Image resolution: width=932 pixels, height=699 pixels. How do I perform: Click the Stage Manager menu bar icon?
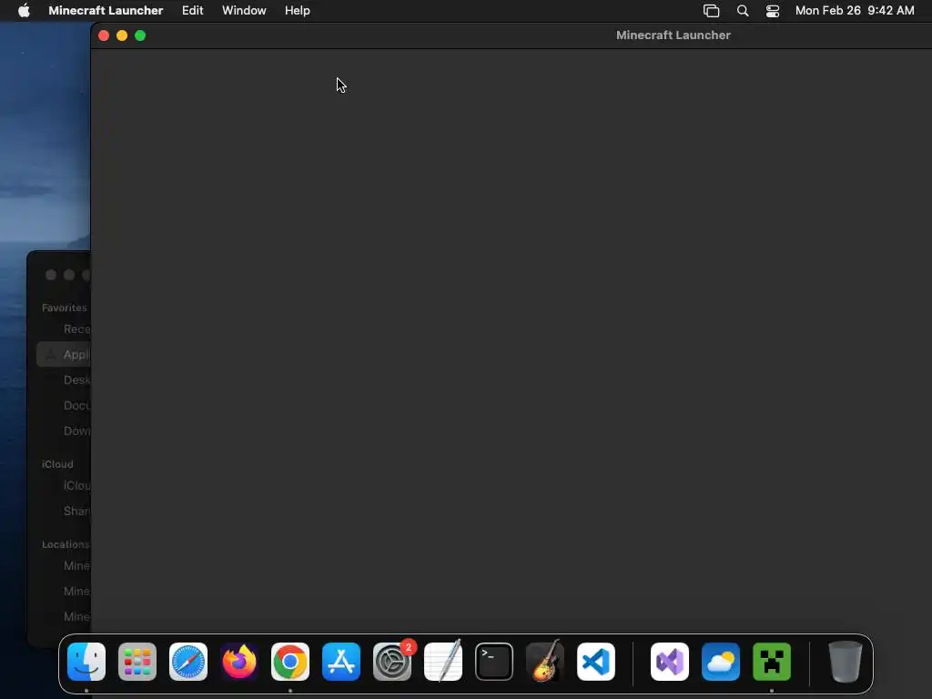[712, 11]
